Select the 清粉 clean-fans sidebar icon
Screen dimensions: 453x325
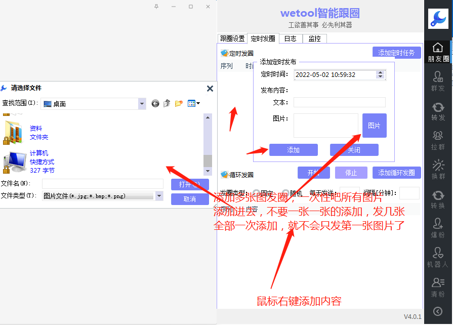point(438,288)
